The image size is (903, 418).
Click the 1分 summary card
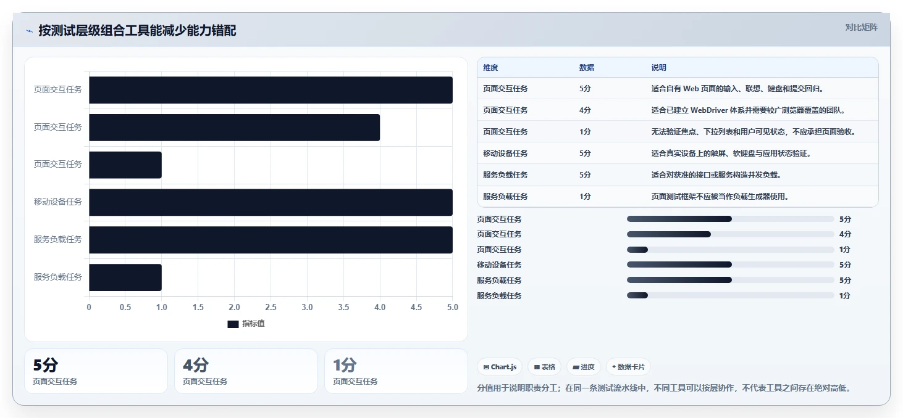(x=396, y=371)
